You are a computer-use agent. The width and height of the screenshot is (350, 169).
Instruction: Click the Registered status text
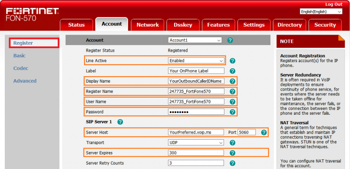coord(178,50)
